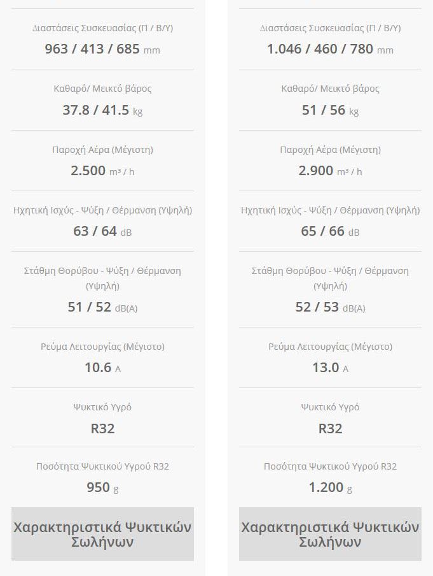
Task: Expand Χαρακτηριστικά Ψυκτικών Σωλήνων under the 1.200 g value
Action: click(330, 534)
